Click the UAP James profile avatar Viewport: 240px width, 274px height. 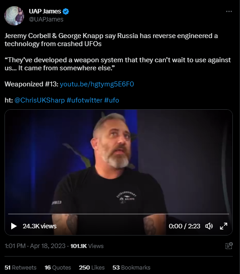click(14, 16)
